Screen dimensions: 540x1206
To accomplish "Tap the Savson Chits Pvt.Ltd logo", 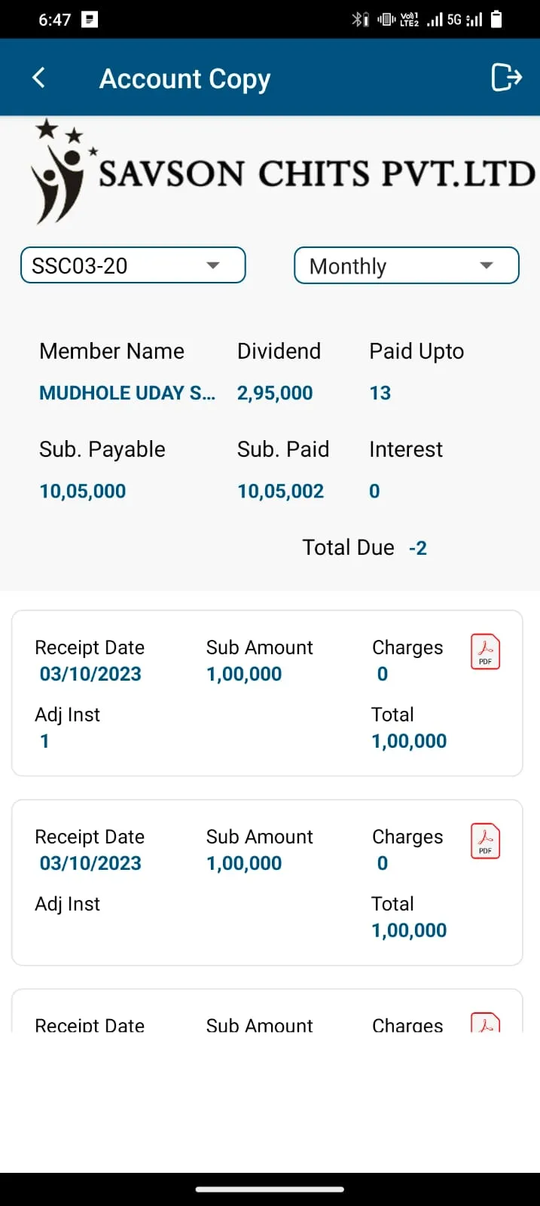I will [x=282, y=172].
